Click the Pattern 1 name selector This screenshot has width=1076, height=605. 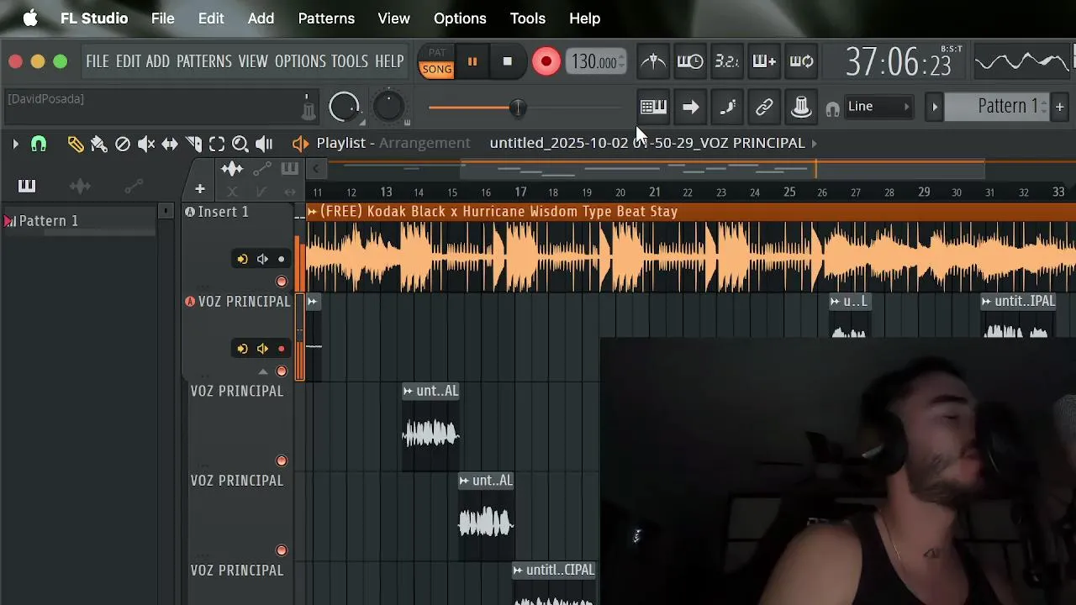[x=997, y=107]
